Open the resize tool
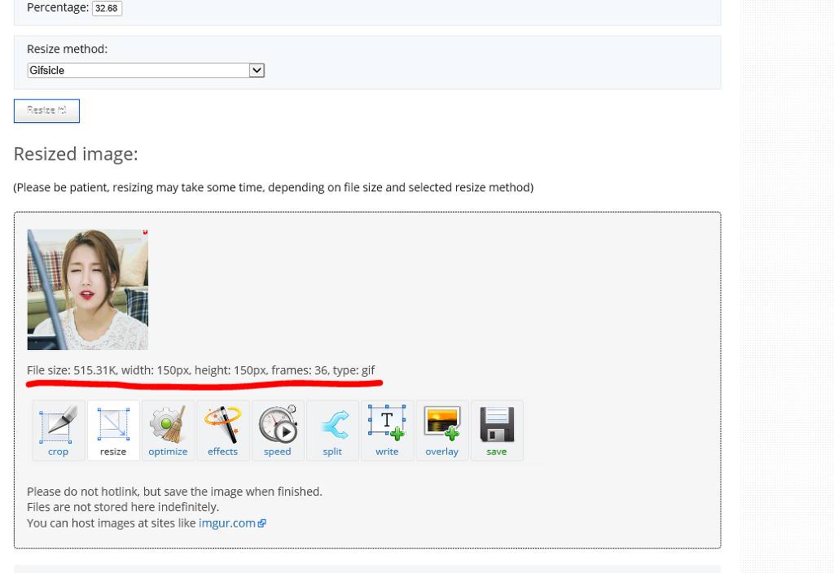The height and width of the screenshot is (573, 834). 113,430
